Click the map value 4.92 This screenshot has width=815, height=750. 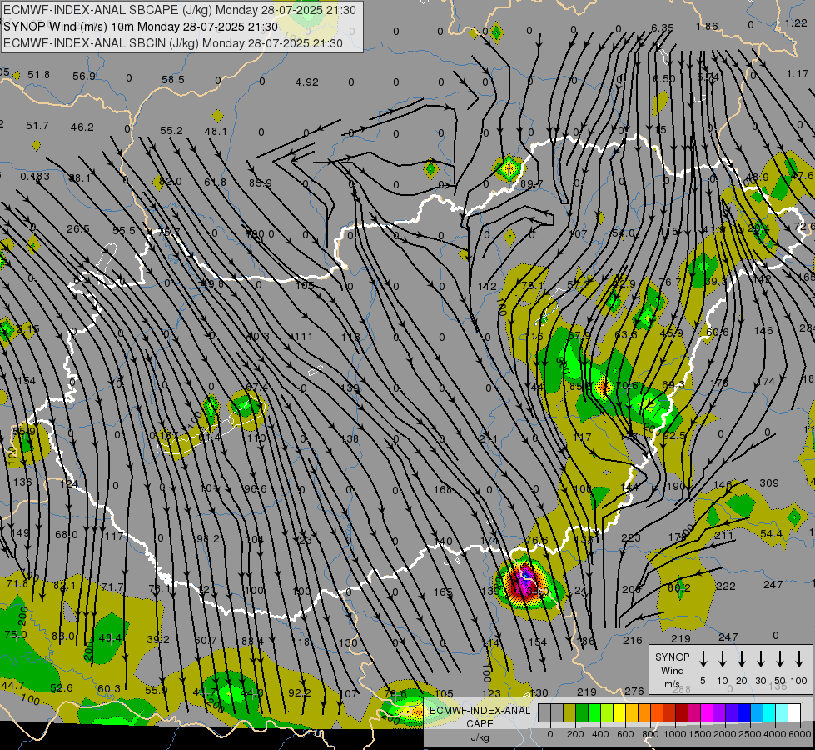(306, 82)
